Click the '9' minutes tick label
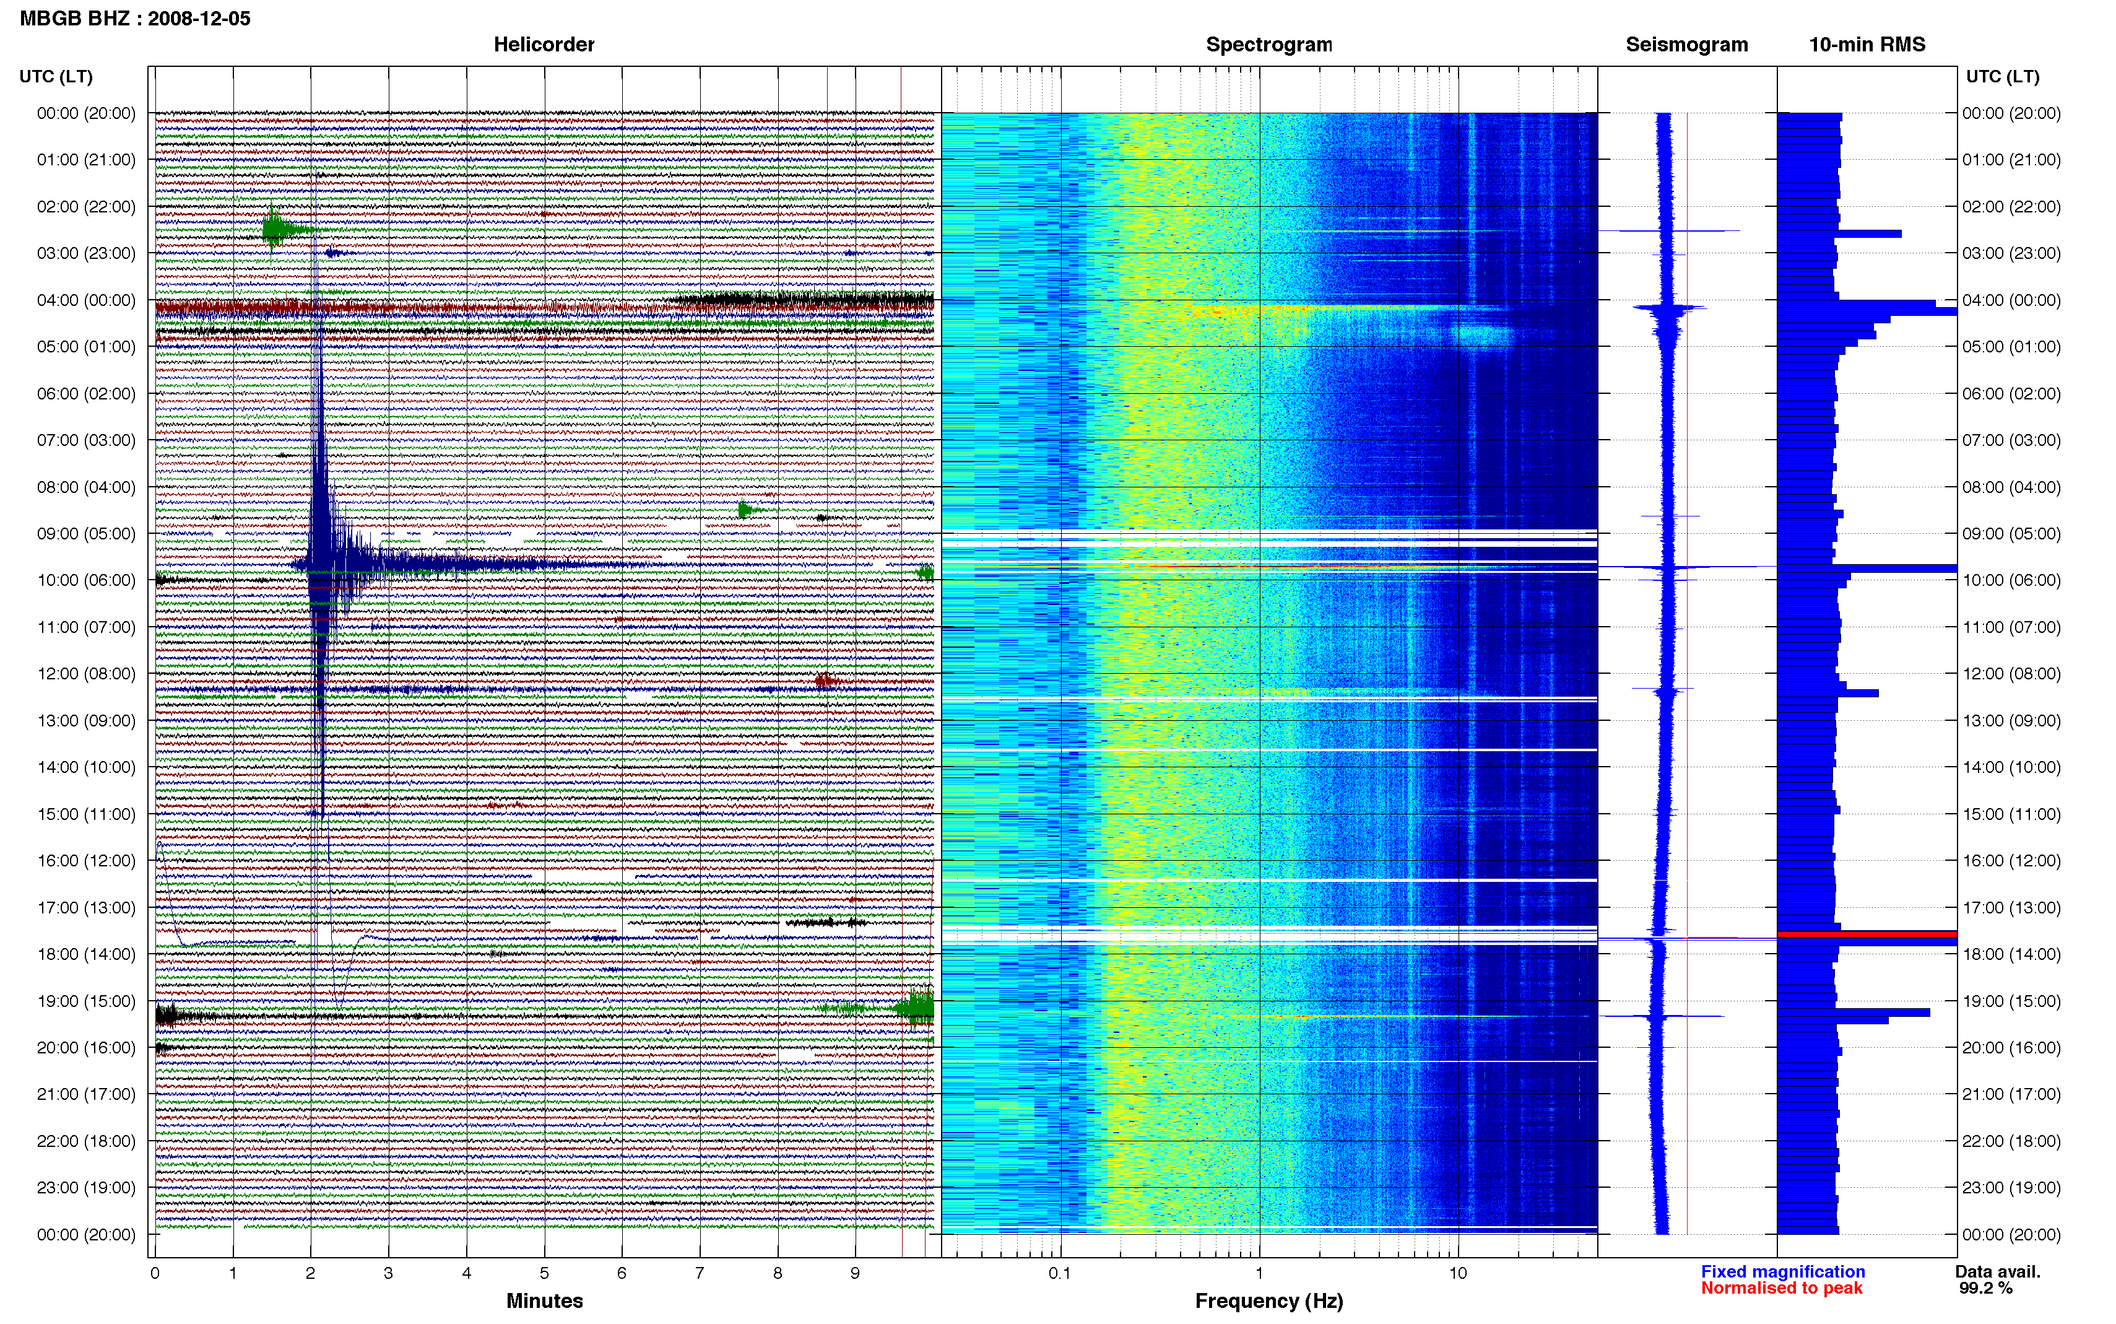The width and height of the screenshot is (2116, 1324). click(x=855, y=1273)
